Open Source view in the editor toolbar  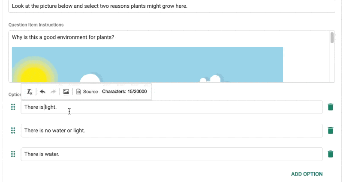pyautogui.click(x=87, y=92)
